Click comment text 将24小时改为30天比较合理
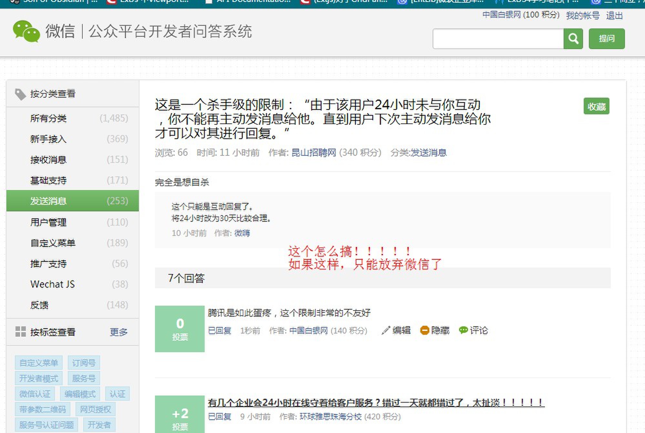The image size is (645, 433). point(222,218)
